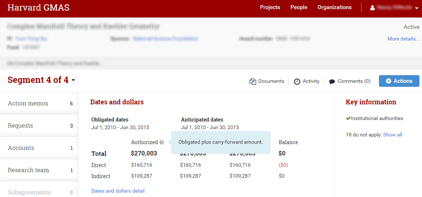Click the help icon beside Authorized
The height and width of the screenshot is (197, 422).
[162, 142]
